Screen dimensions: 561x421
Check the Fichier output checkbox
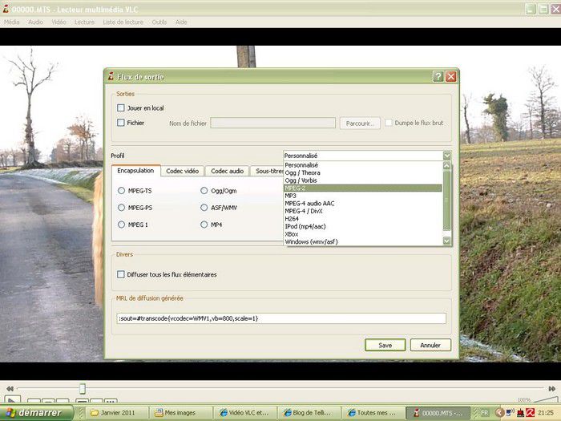[x=121, y=123]
